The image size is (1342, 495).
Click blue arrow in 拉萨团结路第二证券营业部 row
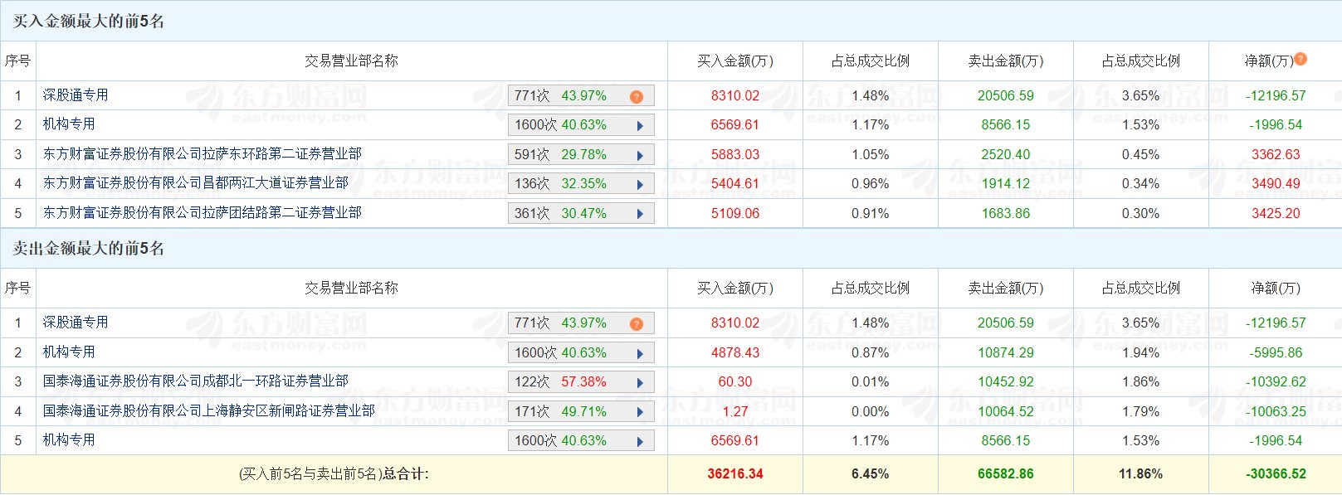coord(640,214)
